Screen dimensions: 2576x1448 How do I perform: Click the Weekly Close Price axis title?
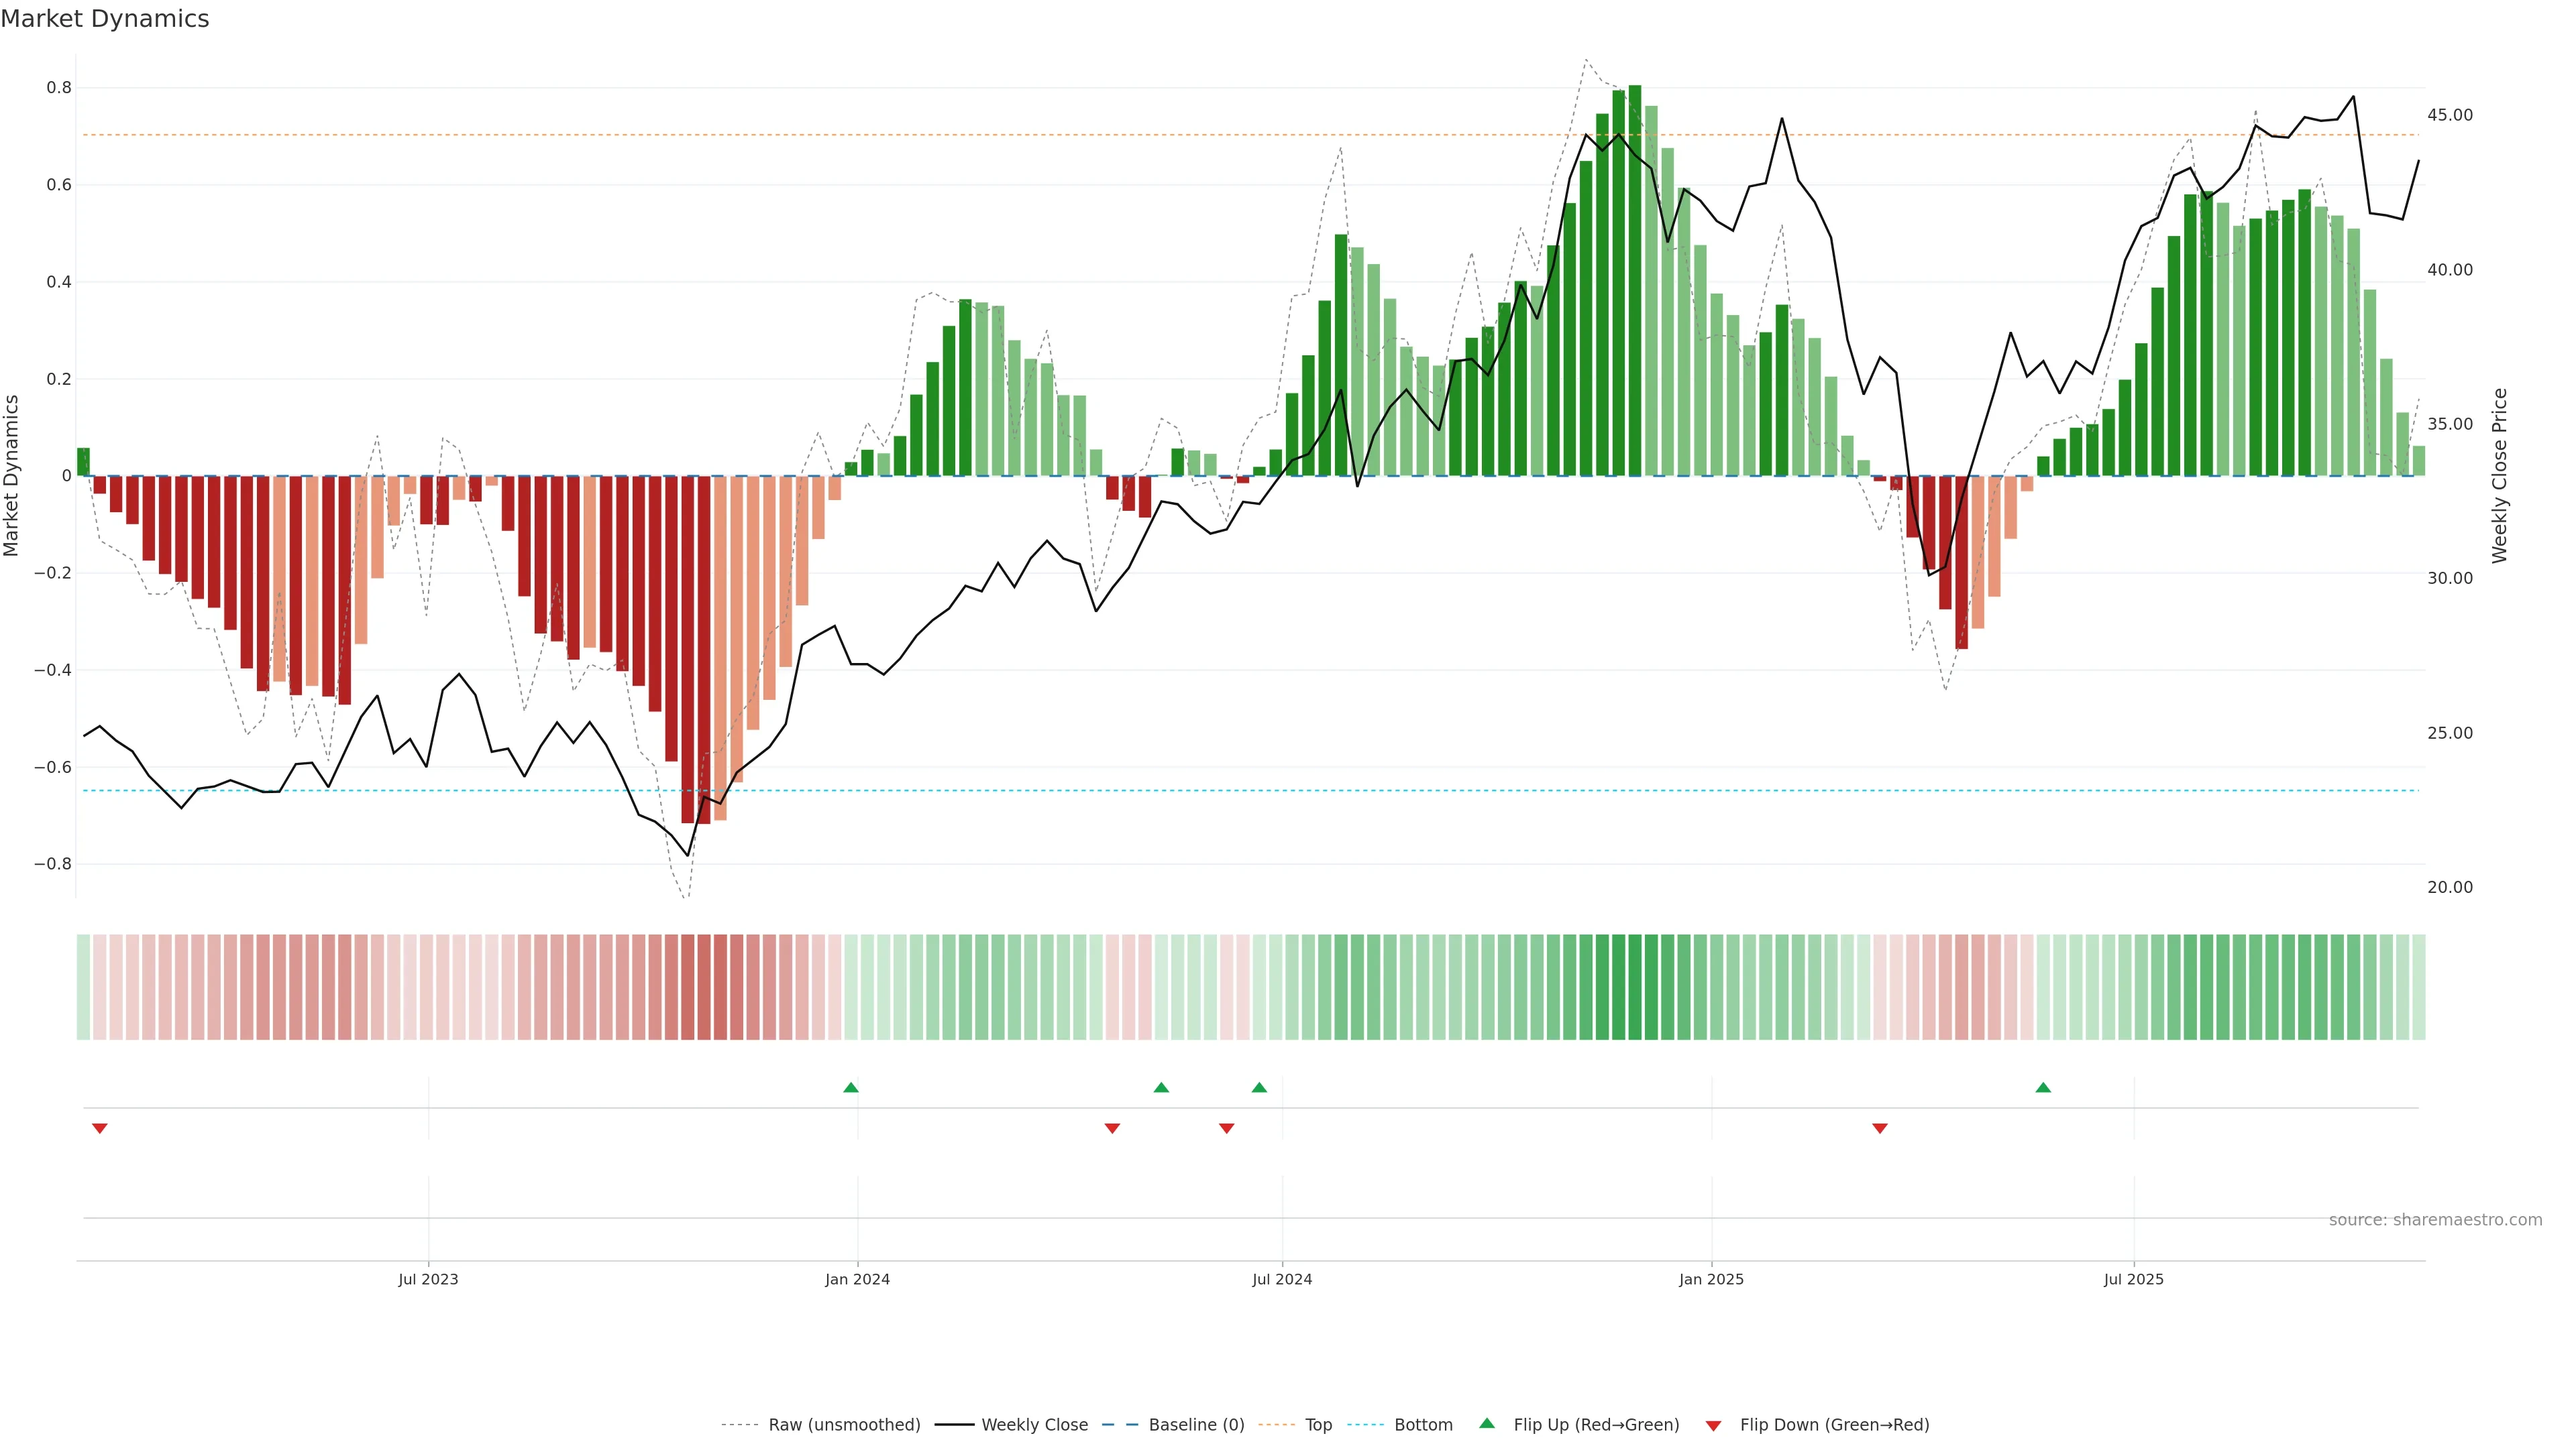[x=2500, y=476]
